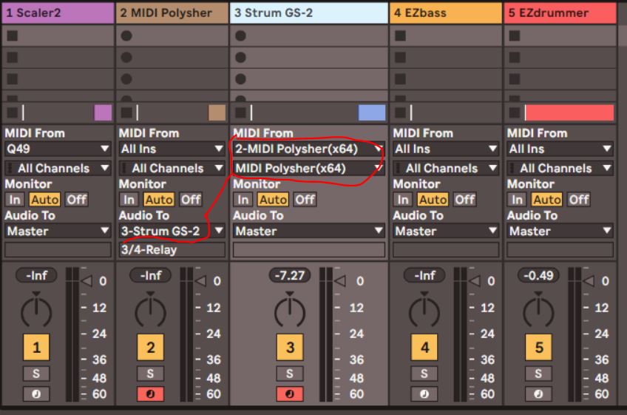The width and height of the screenshot is (627, 415).
Task: Toggle track activator 3 for Strum GS-2
Action: pyautogui.click(x=290, y=347)
